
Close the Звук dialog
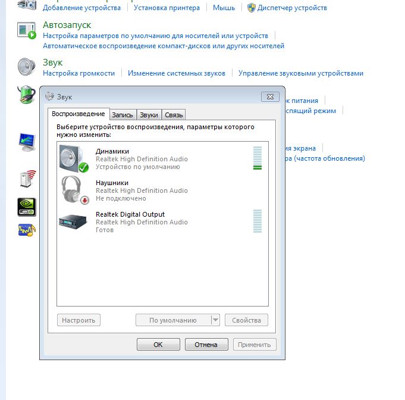tap(270, 96)
